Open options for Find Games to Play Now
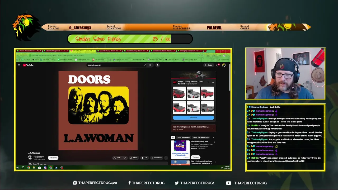 click(214, 142)
